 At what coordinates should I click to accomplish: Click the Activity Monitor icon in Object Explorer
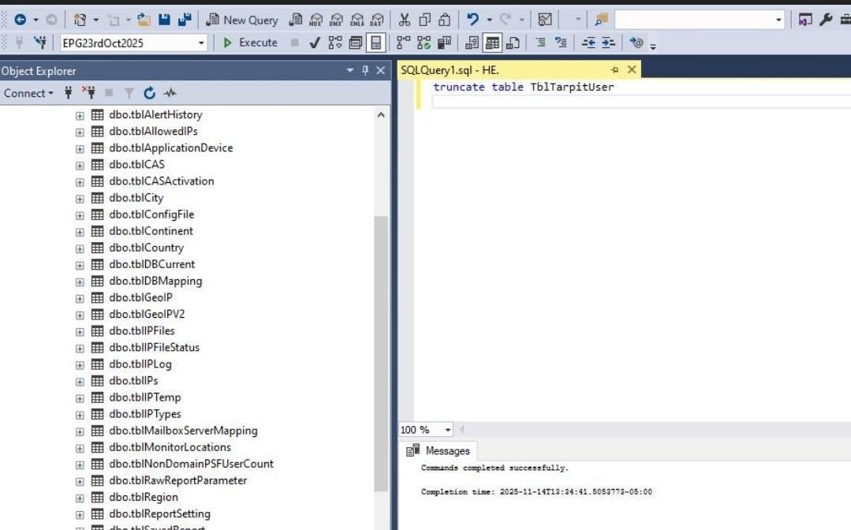(170, 93)
